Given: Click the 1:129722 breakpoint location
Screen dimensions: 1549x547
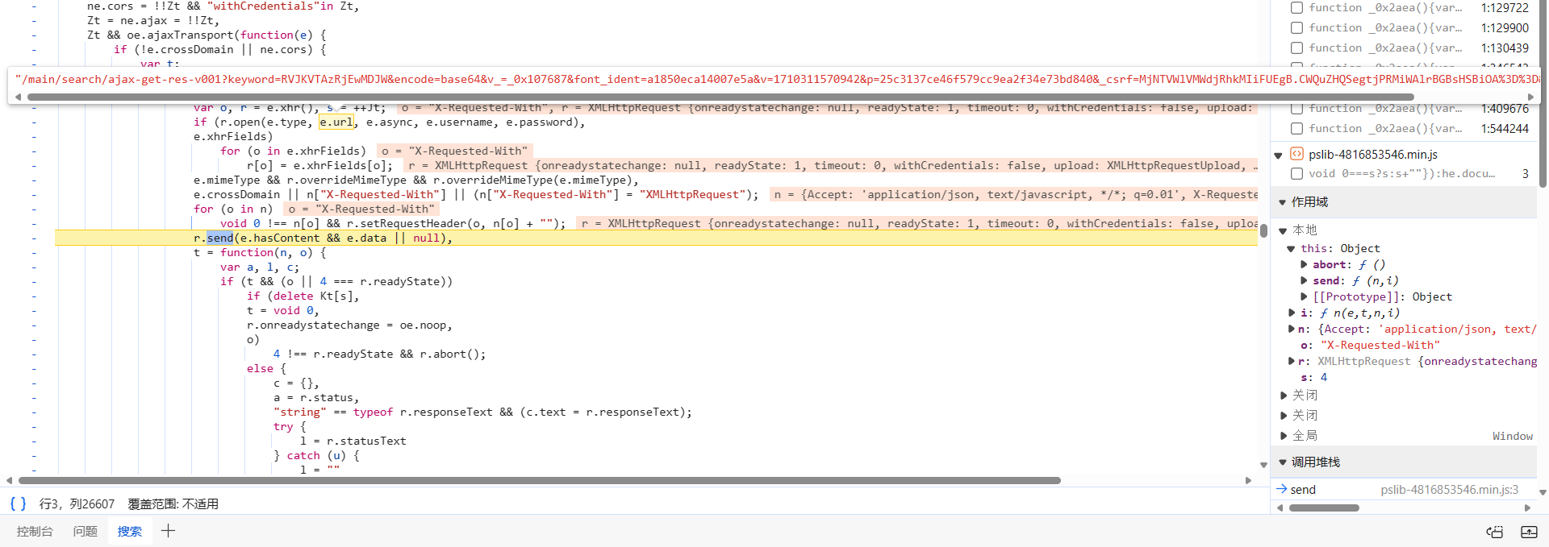Looking at the screenshot, I should point(1505,7).
